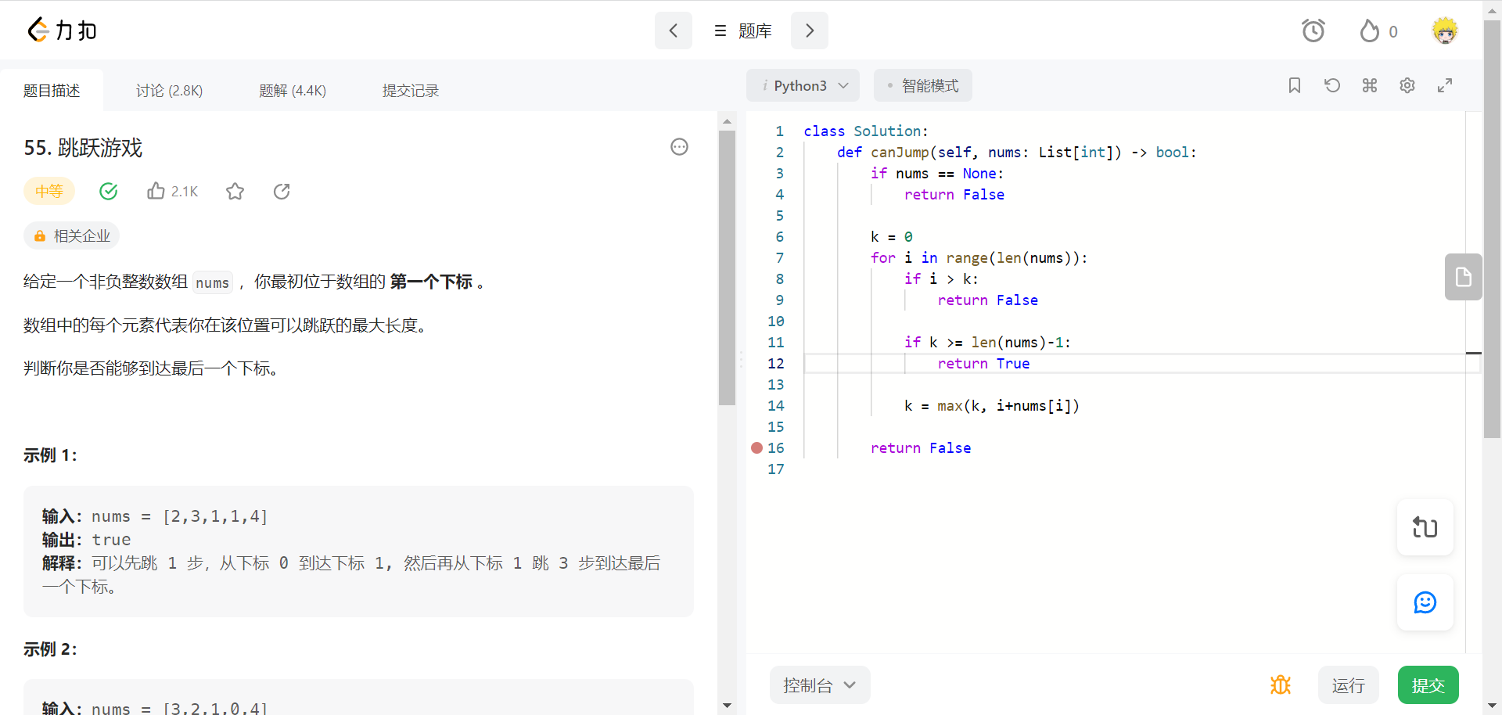The width and height of the screenshot is (1502, 715).
Task: Click the panel divider resize handle
Action: tap(741, 359)
